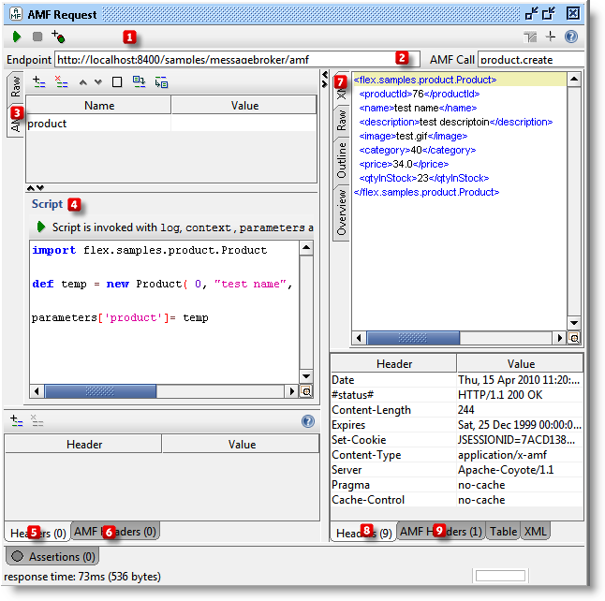Open the response Table tab

click(503, 532)
